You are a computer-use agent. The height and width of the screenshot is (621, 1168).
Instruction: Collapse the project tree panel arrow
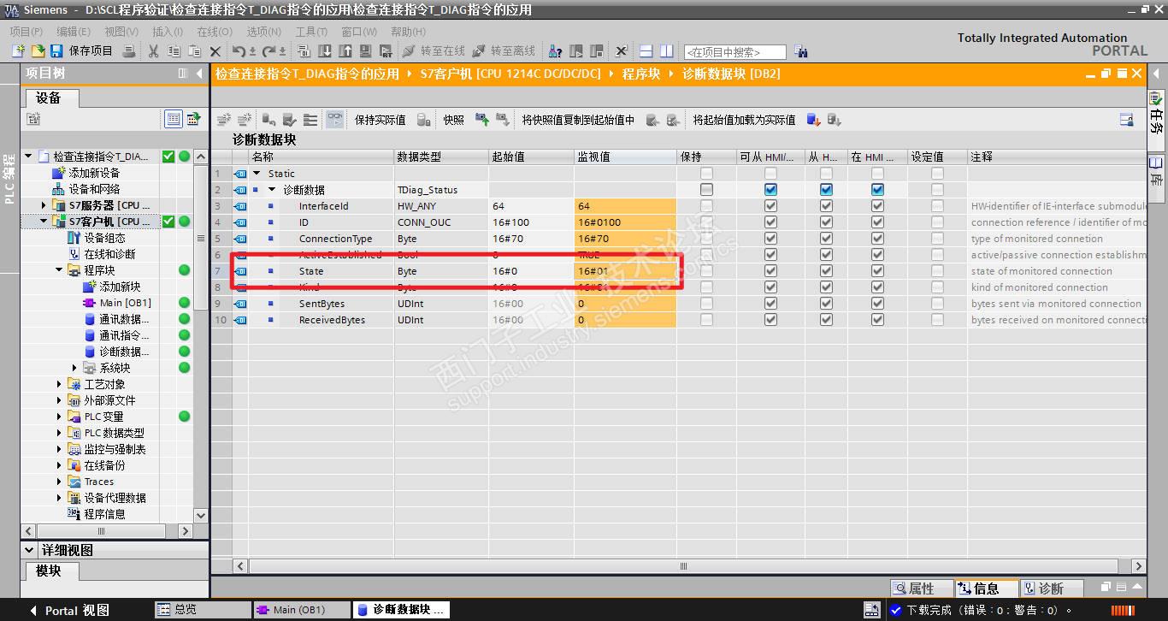(x=199, y=74)
